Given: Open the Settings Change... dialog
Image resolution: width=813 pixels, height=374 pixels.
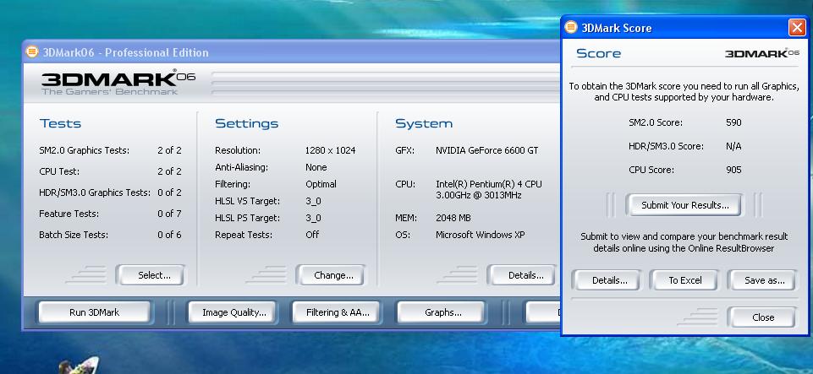Looking at the screenshot, I should click(333, 274).
